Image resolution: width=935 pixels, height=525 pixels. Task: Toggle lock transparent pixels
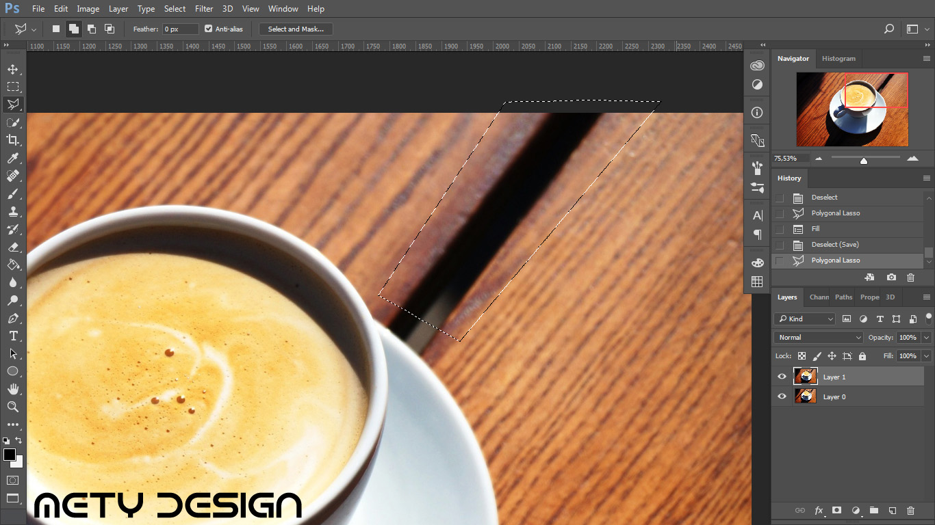802,356
